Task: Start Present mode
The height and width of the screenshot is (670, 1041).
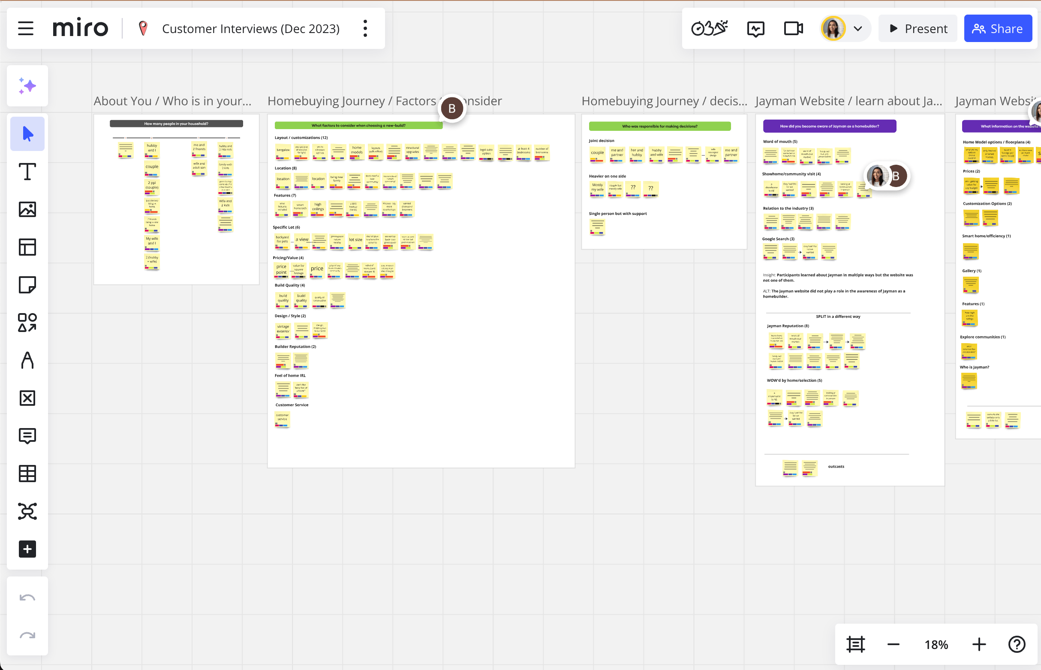Action: click(x=918, y=29)
